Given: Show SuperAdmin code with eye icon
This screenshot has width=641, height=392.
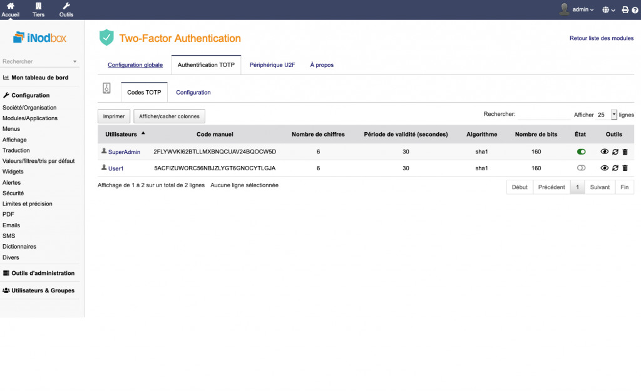Looking at the screenshot, I should [x=604, y=152].
